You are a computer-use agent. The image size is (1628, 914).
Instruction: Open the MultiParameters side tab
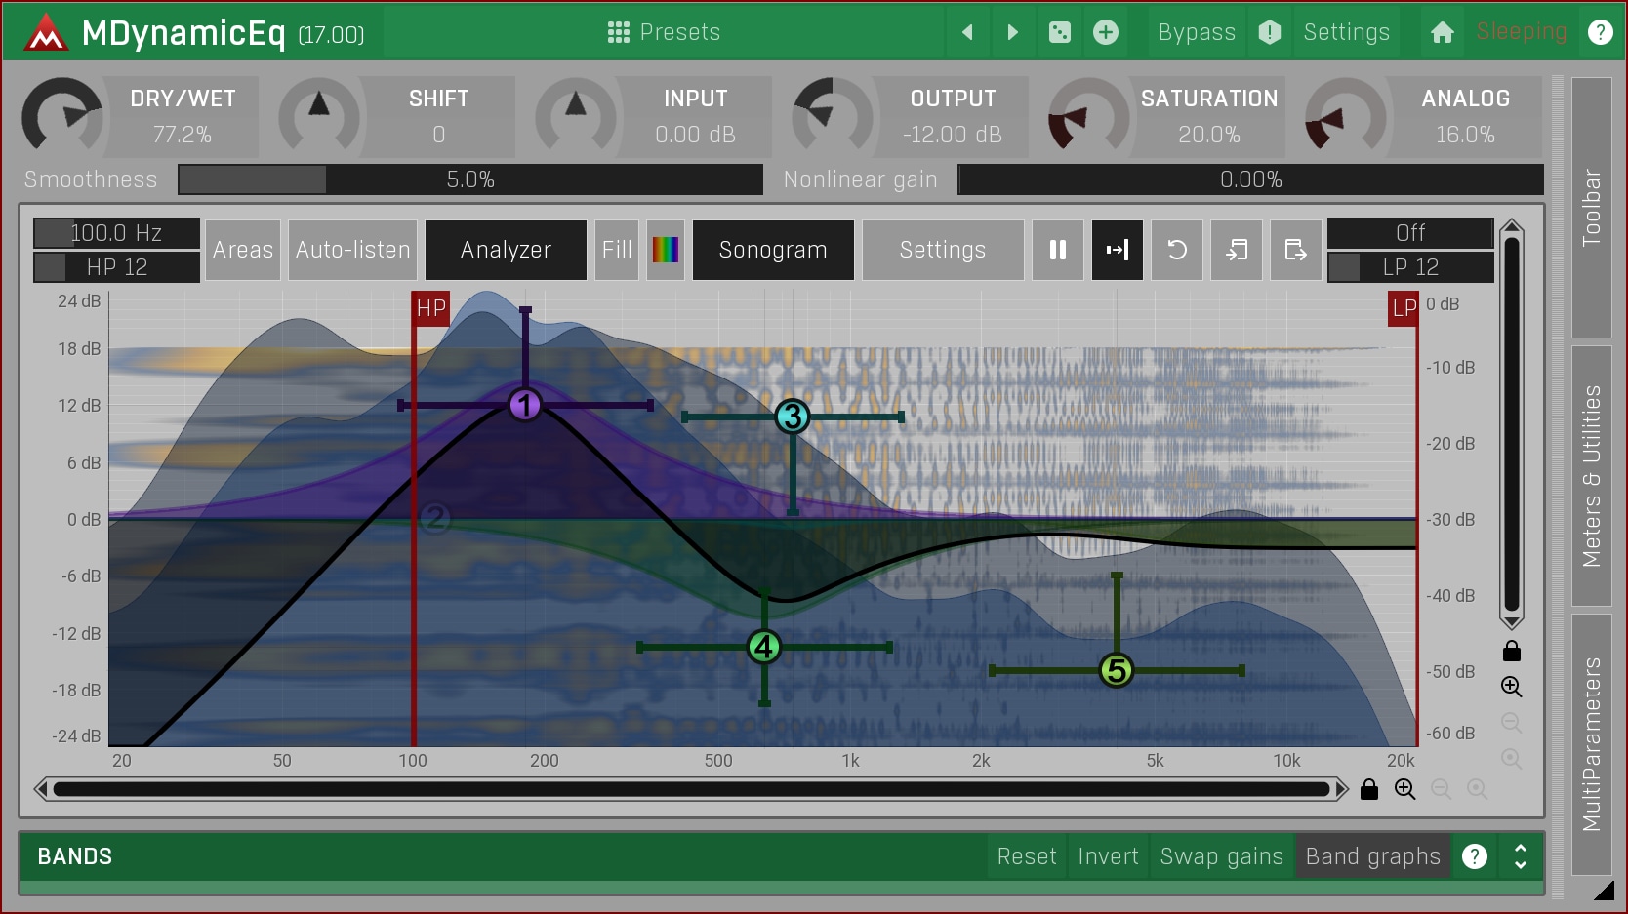pos(1591,743)
